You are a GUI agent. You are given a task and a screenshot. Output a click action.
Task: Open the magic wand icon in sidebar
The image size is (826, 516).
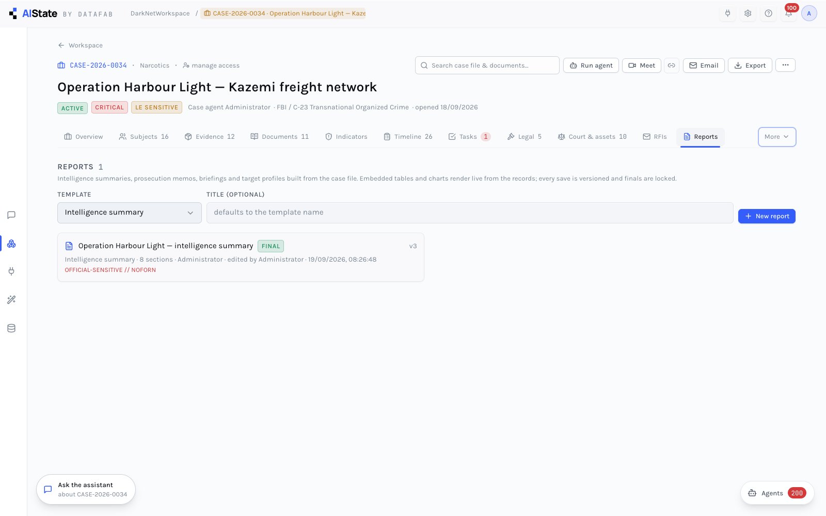click(11, 300)
